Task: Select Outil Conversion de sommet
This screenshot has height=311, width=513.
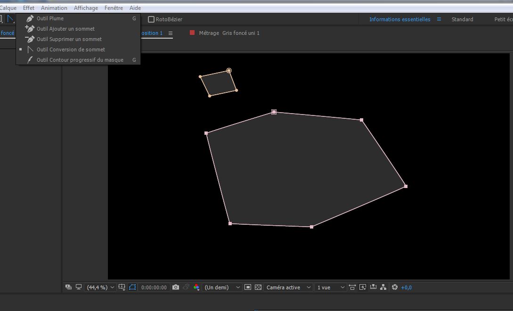Action: pos(71,49)
